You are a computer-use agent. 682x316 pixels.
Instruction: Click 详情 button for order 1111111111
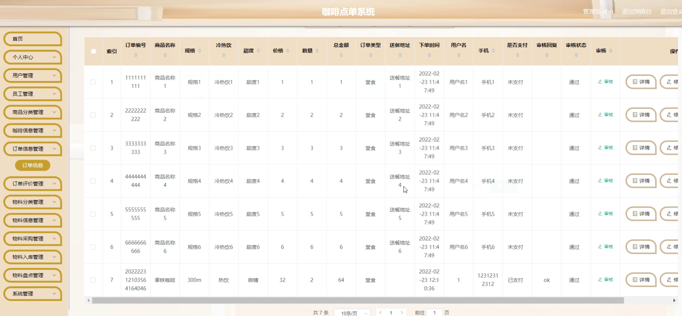click(x=641, y=82)
